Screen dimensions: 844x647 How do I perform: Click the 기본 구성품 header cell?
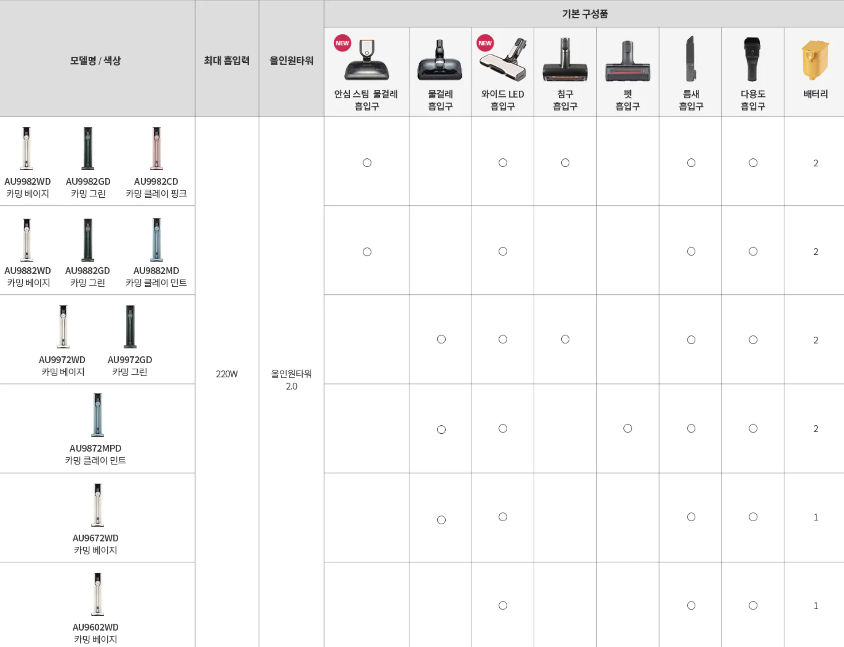[584, 14]
